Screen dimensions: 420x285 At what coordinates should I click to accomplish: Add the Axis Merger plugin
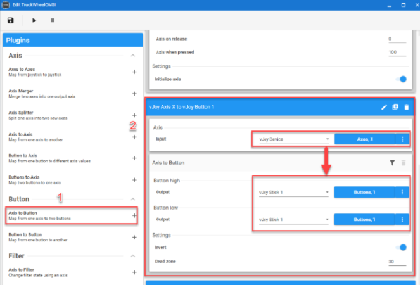(134, 94)
